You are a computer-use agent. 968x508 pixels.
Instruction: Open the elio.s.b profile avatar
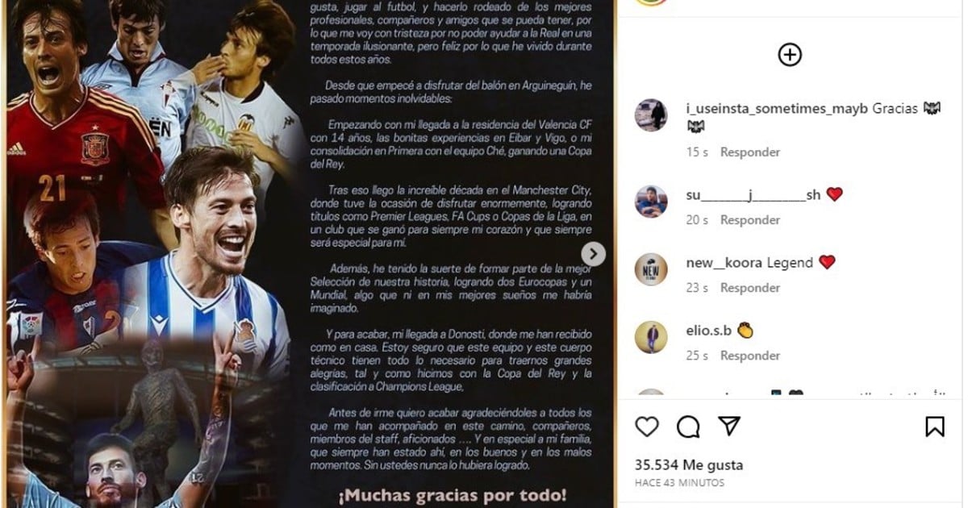click(x=651, y=337)
